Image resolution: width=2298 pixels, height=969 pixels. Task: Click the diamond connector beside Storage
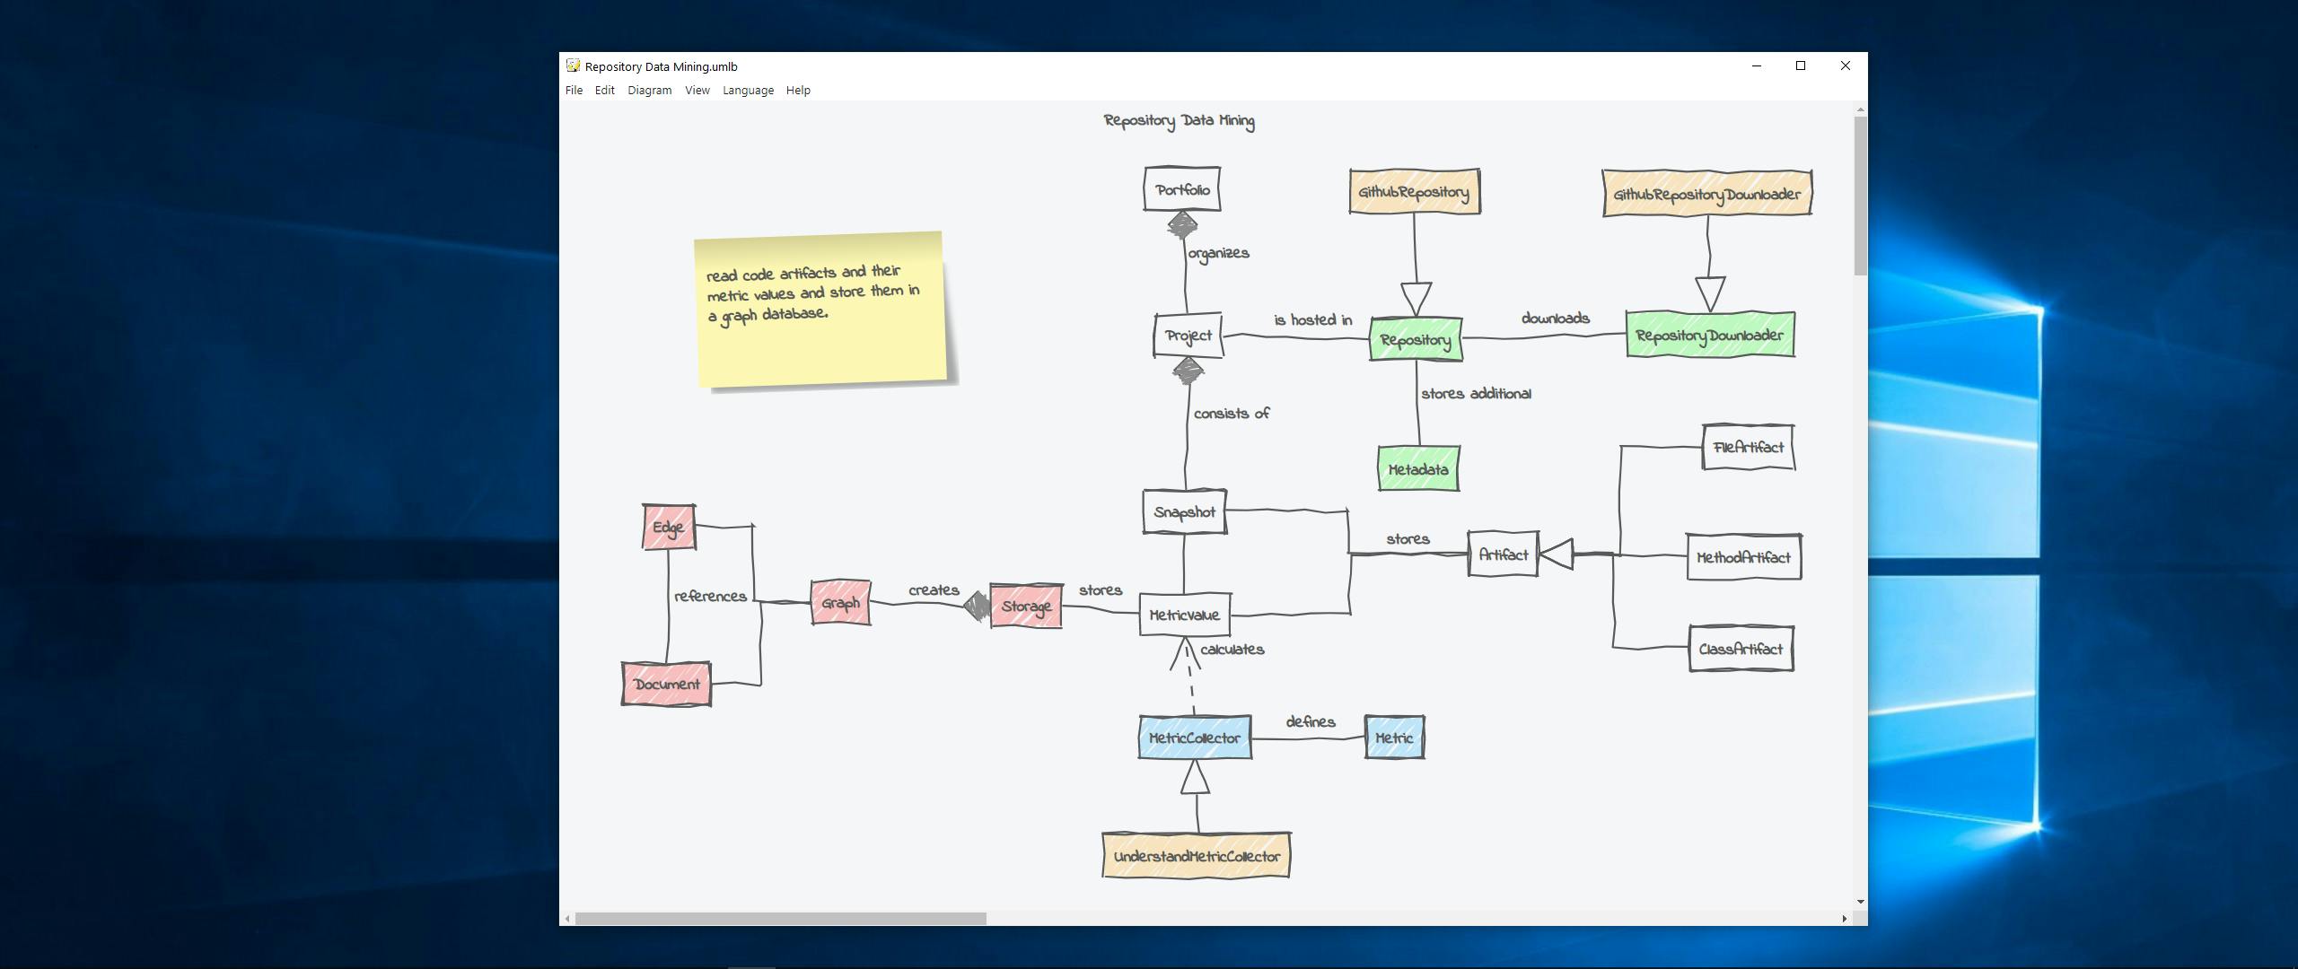[x=976, y=607]
